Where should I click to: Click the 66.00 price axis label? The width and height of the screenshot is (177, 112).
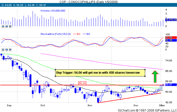pos(169,71)
